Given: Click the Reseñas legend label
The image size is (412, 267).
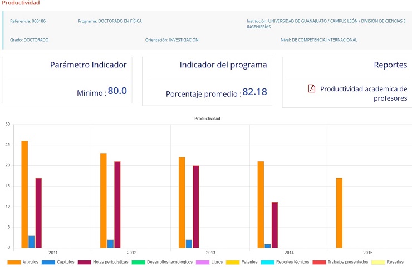Looking at the screenshot, I should (395, 262).
